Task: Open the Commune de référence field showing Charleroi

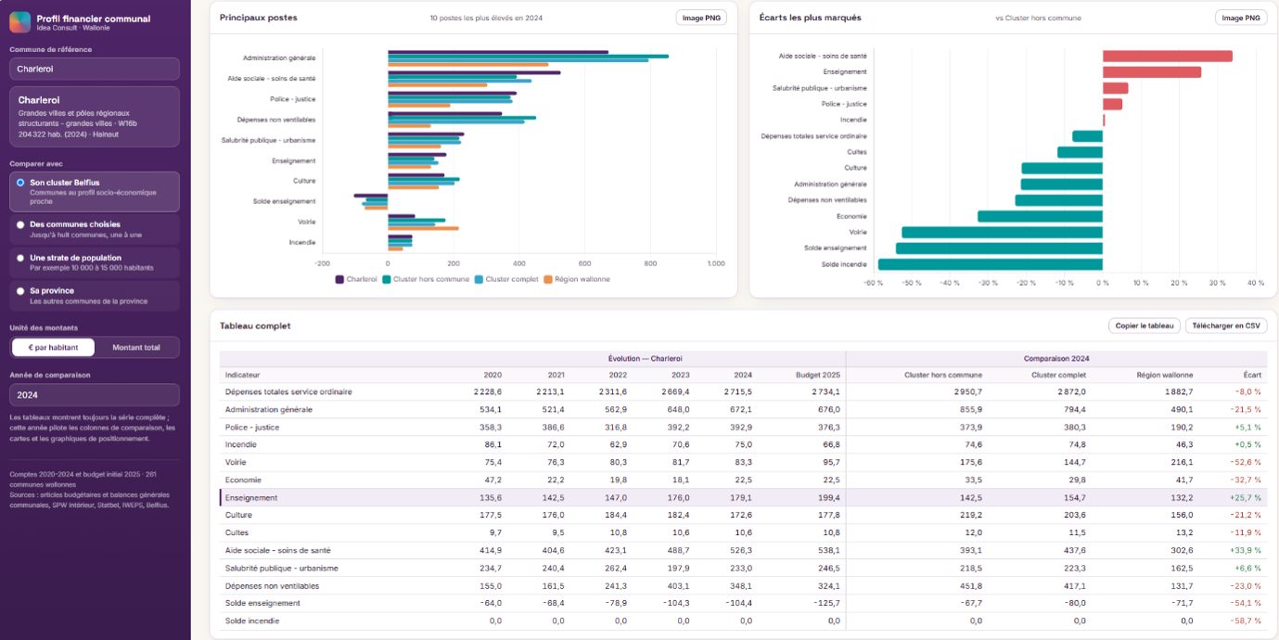Action: (95, 69)
